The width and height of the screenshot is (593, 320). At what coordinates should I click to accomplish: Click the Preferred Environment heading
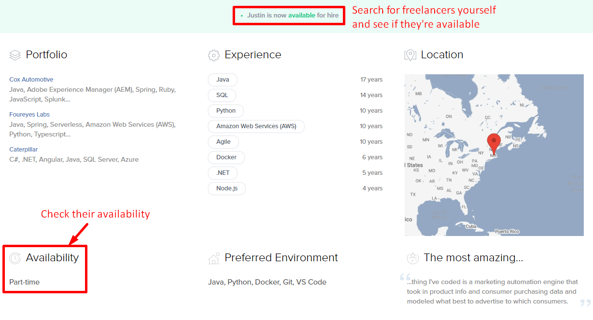281,258
